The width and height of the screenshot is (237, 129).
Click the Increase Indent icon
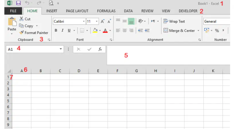pyautogui.click(x=147, y=30)
